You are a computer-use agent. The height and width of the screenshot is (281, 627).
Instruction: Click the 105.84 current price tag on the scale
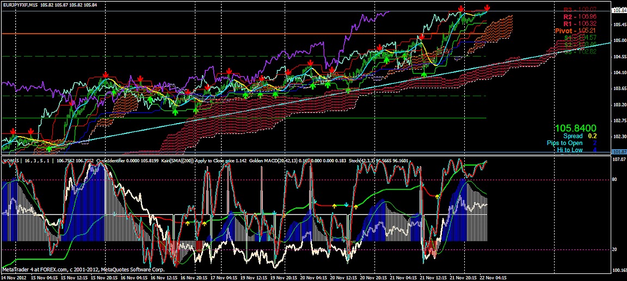pyautogui.click(x=619, y=10)
